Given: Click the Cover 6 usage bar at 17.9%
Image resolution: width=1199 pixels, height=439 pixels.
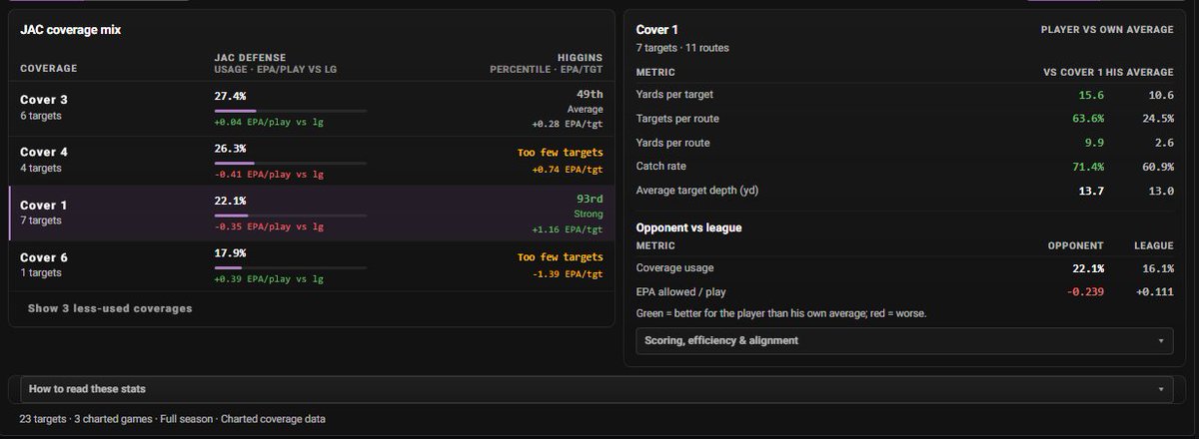Looking at the screenshot, I should pos(290,267).
